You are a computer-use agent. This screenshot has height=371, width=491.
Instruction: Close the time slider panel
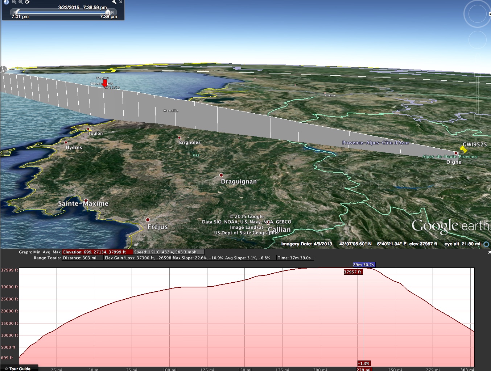pyautogui.click(x=121, y=2)
